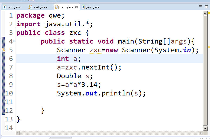Screen dimensions: 210x139
Task: Collapse the main method fold on line 4
Action: pos(14,41)
